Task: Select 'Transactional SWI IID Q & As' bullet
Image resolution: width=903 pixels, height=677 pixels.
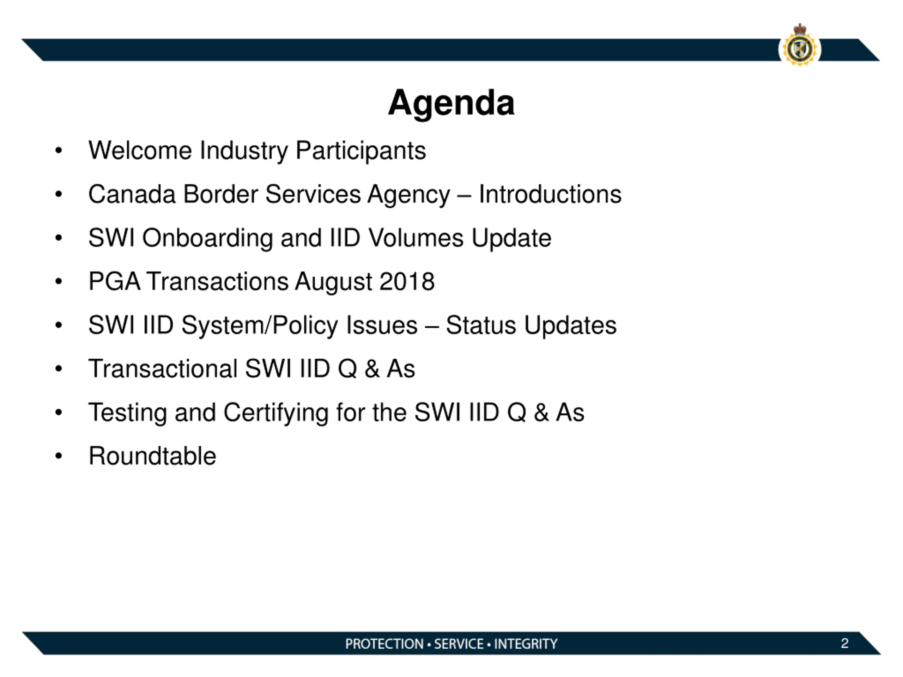Action: click(252, 369)
